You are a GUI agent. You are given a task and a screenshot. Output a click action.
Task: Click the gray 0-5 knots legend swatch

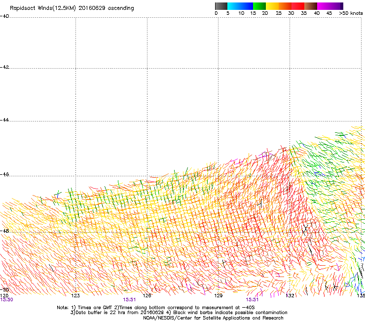point(221,6)
